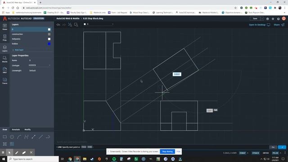Open the Traces sidebar panel

coord(5,81)
